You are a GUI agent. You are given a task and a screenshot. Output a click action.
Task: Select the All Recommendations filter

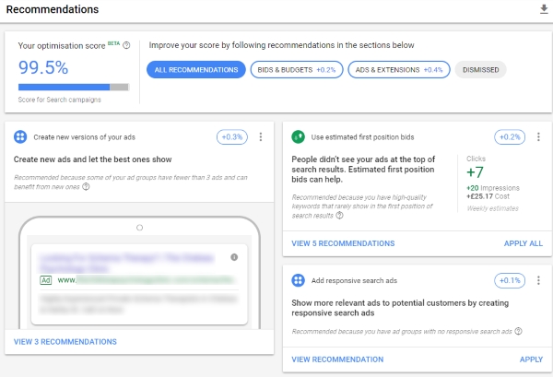tap(195, 69)
